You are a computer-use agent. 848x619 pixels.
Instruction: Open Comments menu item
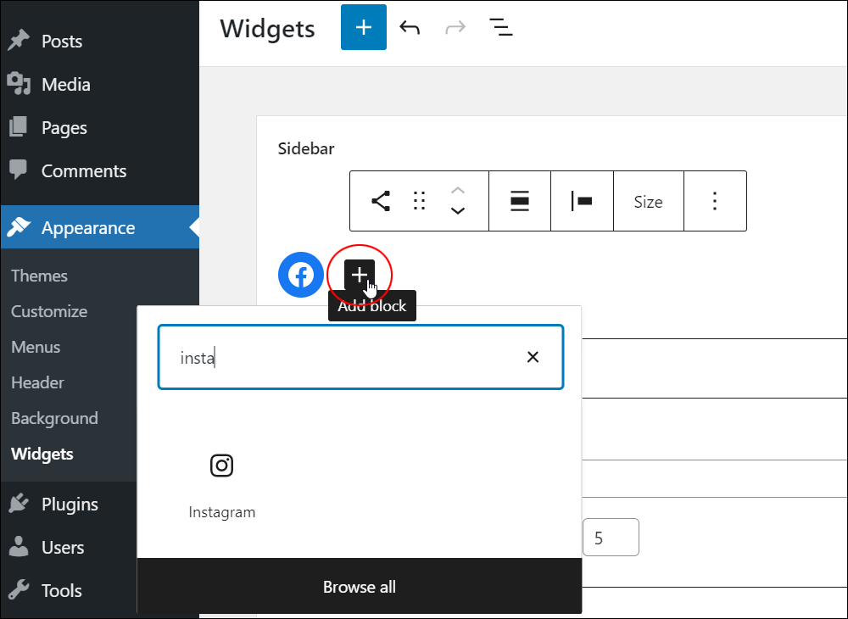(84, 170)
